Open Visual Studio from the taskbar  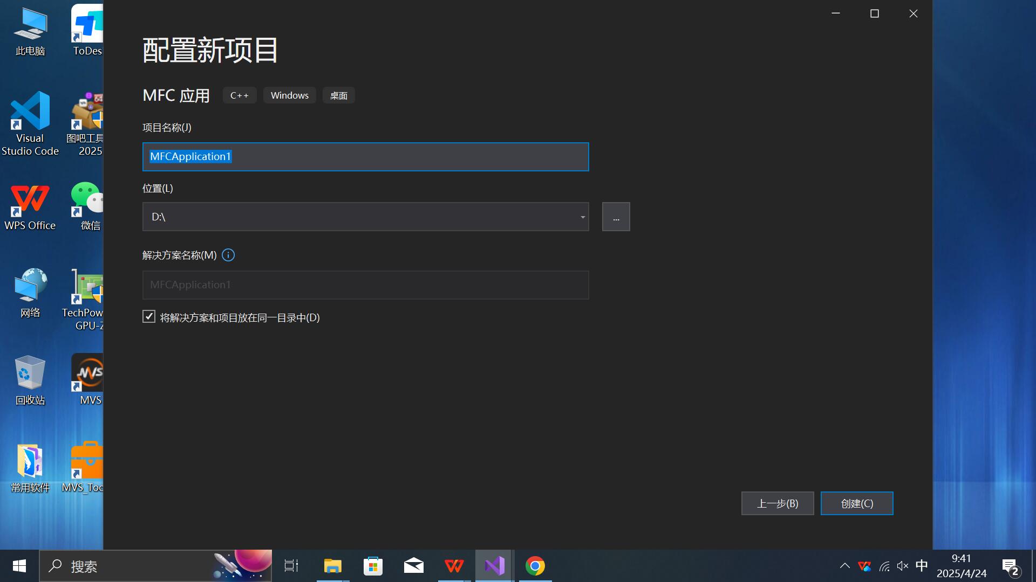click(x=494, y=566)
